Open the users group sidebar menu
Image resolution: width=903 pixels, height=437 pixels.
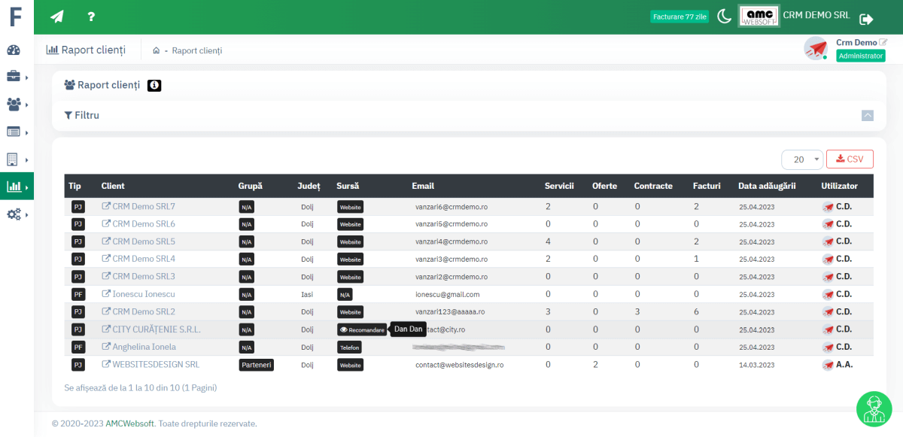click(x=14, y=105)
